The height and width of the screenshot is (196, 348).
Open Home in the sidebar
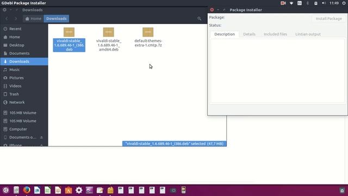tap(24, 37)
